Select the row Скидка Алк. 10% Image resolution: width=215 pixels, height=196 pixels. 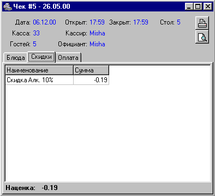pyautogui.click(x=57, y=80)
